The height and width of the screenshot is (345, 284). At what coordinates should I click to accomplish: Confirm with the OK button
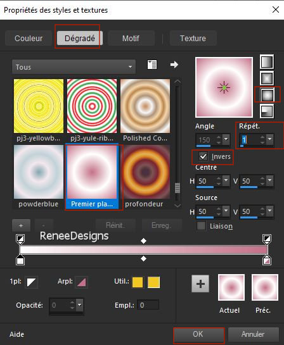198,334
